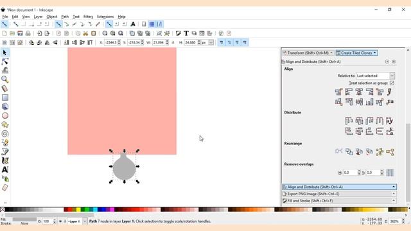Screen dimensions: 411x231
Task: Select the Calligraphy tool
Action: coord(4,160)
